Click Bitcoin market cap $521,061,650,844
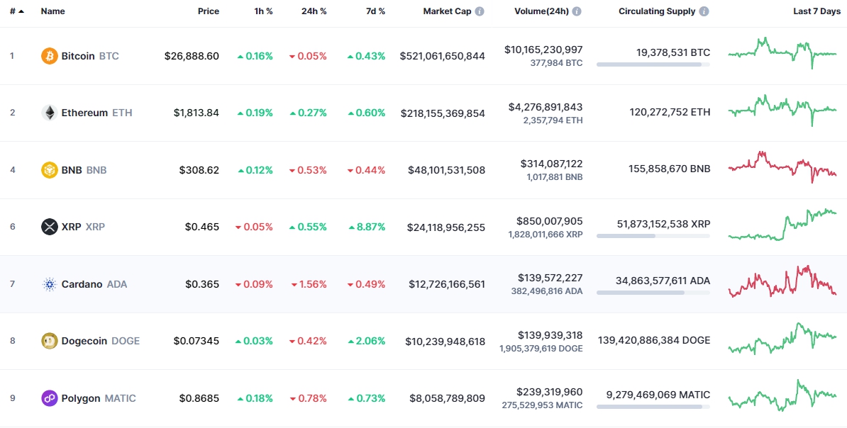The height and width of the screenshot is (428, 847). pyautogui.click(x=443, y=56)
